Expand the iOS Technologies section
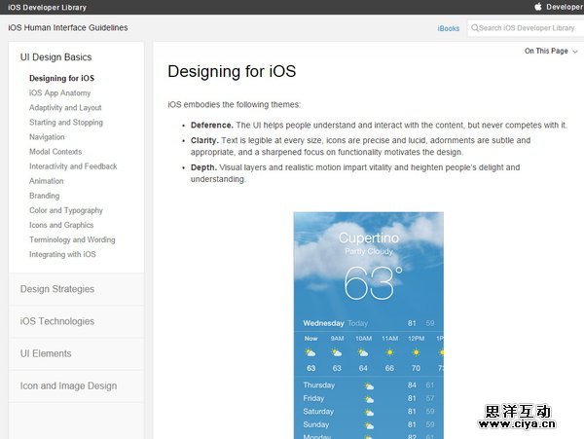 57,321
